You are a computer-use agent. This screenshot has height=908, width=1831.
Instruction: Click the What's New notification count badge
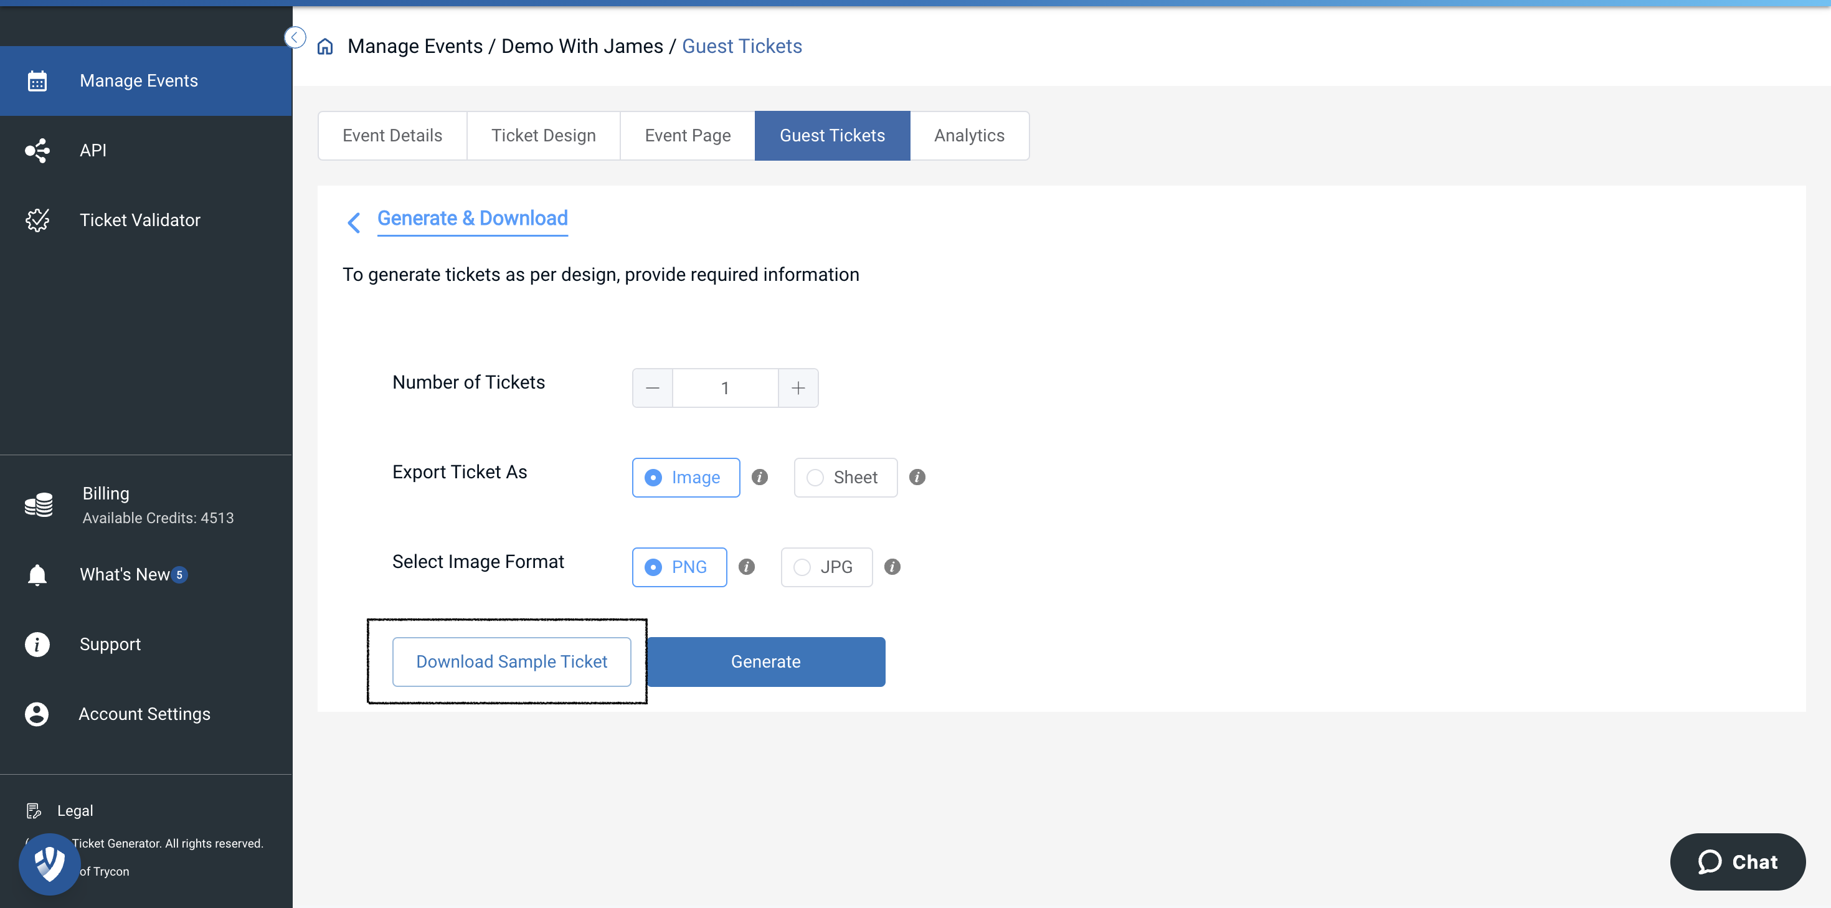click(180, 575)
